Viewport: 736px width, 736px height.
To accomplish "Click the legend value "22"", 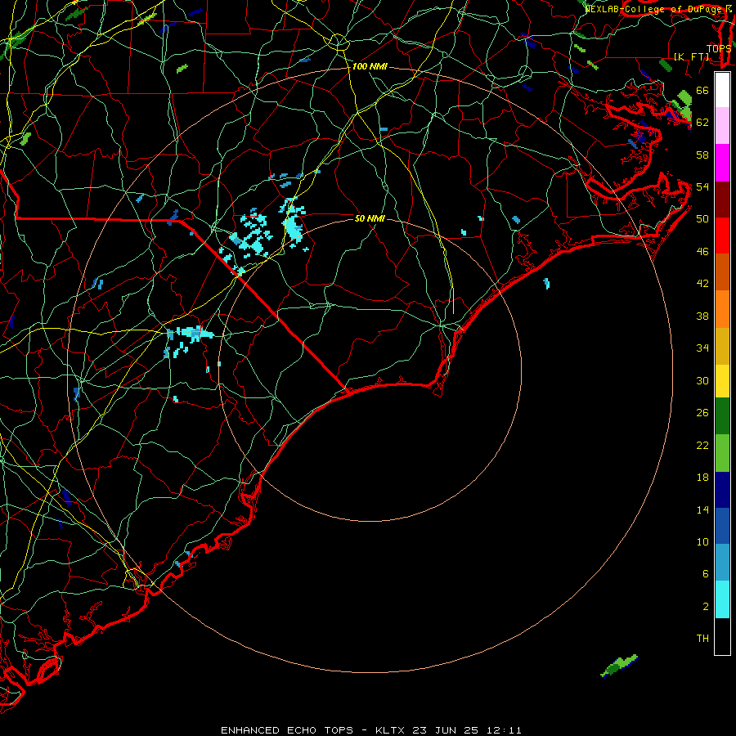I will coord(702,445).
